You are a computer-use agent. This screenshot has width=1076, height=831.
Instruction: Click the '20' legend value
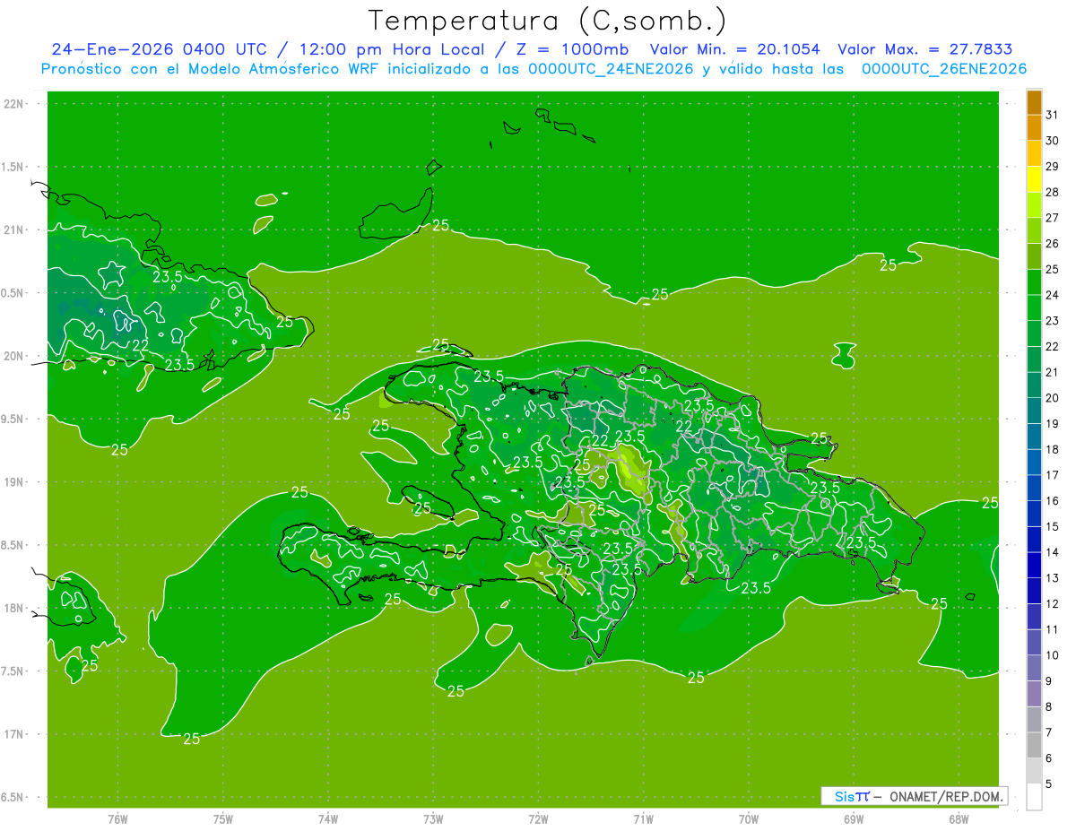1052,398
